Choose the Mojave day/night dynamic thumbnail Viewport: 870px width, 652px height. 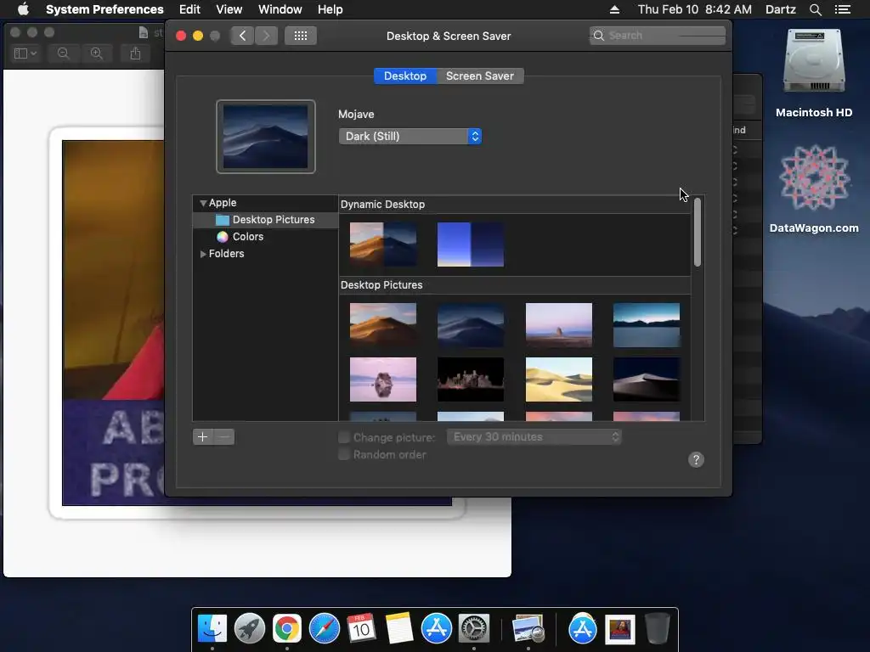(x=383, y=244)
